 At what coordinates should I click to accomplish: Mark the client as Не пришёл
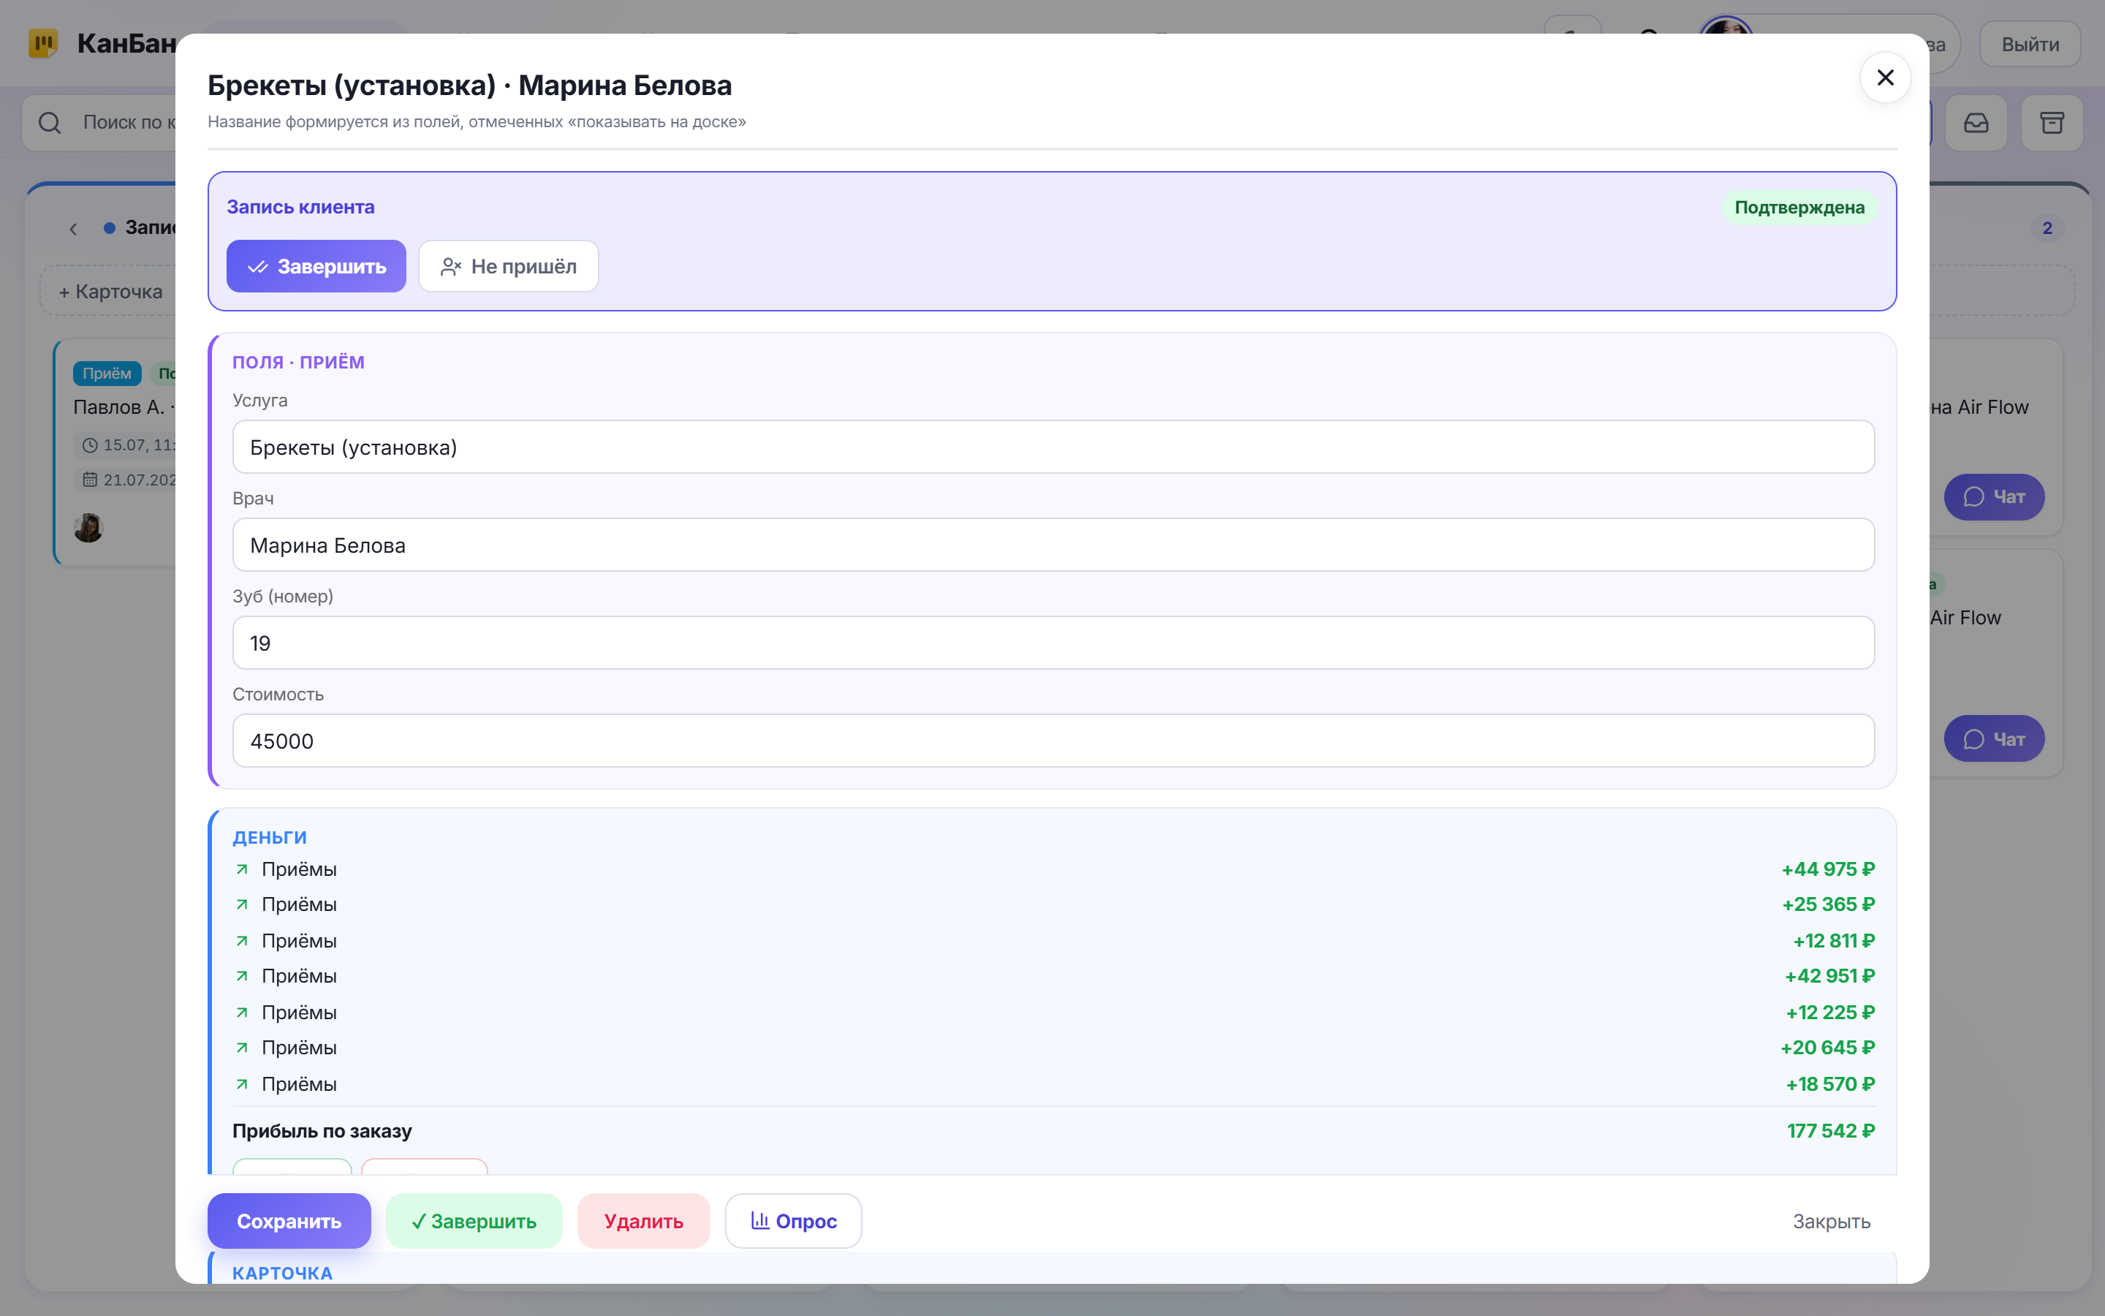[x=509, y=266]
